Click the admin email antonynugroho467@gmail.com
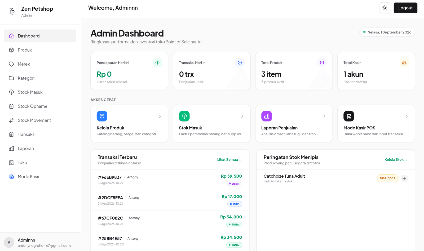Image resolution: width=424 pixels, height=251 pixels. (x=44, y=246)
